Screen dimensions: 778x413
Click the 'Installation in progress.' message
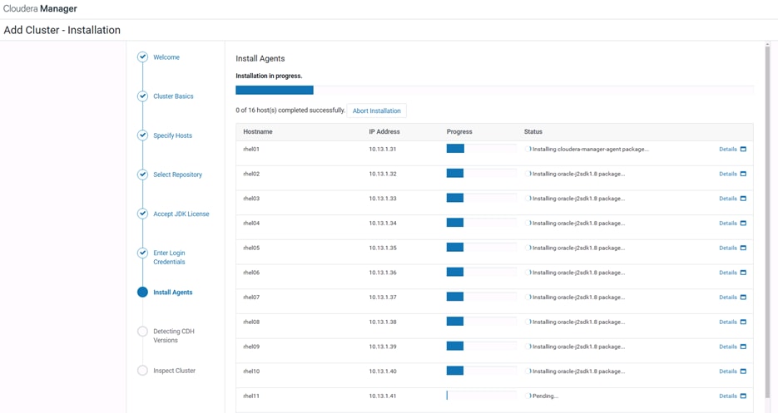point(269,76)
